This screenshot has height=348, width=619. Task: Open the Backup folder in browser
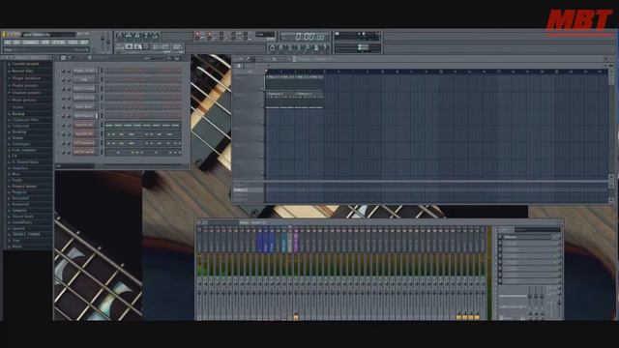[18, 114]
